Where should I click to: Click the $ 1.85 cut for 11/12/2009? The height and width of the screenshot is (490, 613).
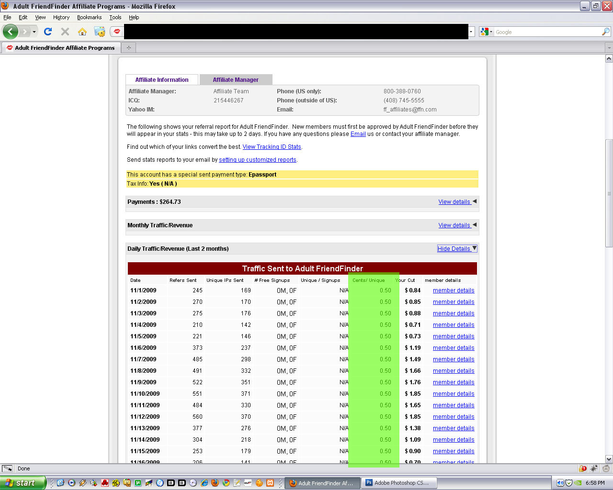click(413, 417)
